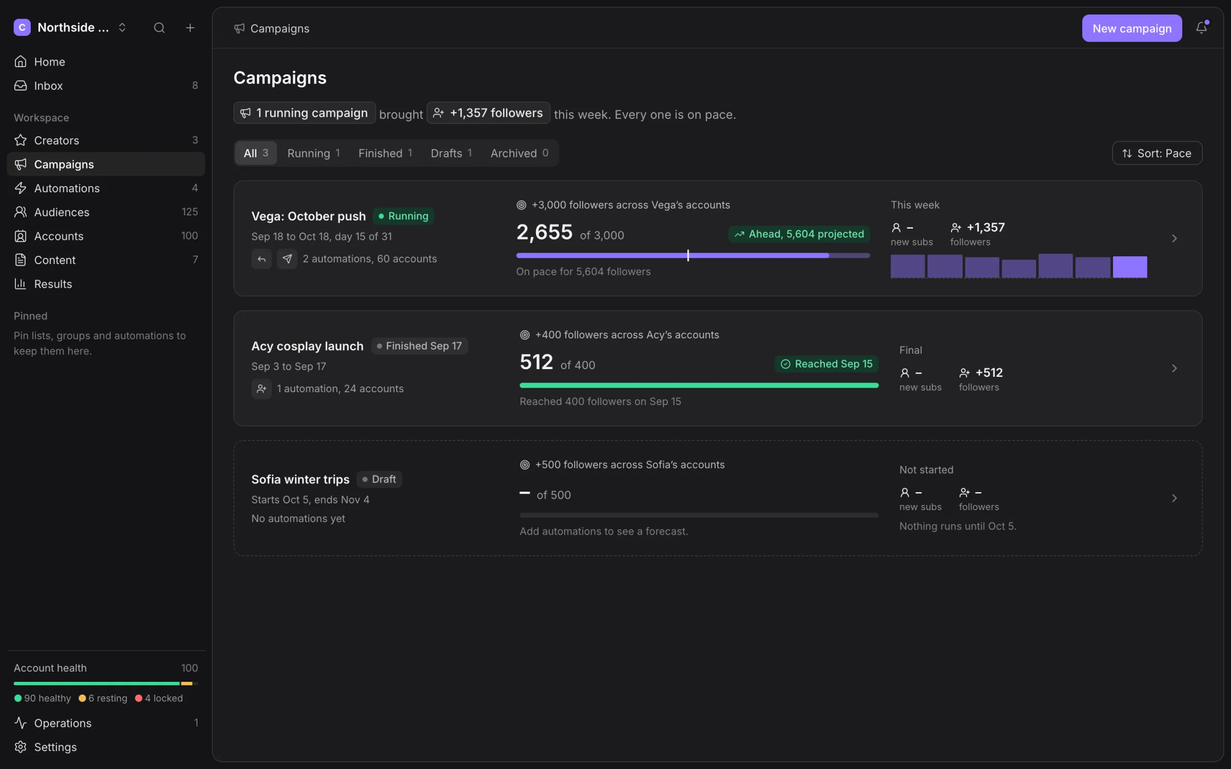The image size is (1231, 769).
Task: Open Inbox from the sidebar
Action: coord(106,86)
